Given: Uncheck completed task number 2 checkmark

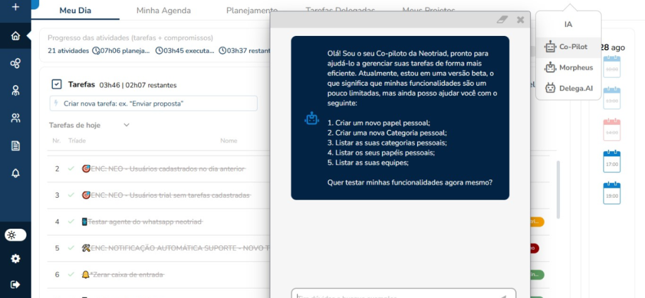Looking at the screenshot, I should point(71,169).
